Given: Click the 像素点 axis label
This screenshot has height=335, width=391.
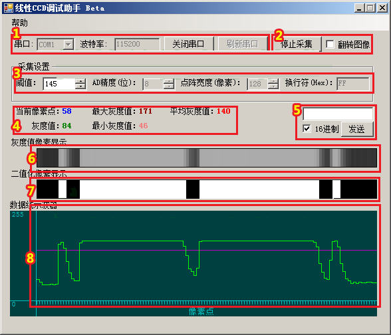Looking at the screenshot, I should coord(201,311).
